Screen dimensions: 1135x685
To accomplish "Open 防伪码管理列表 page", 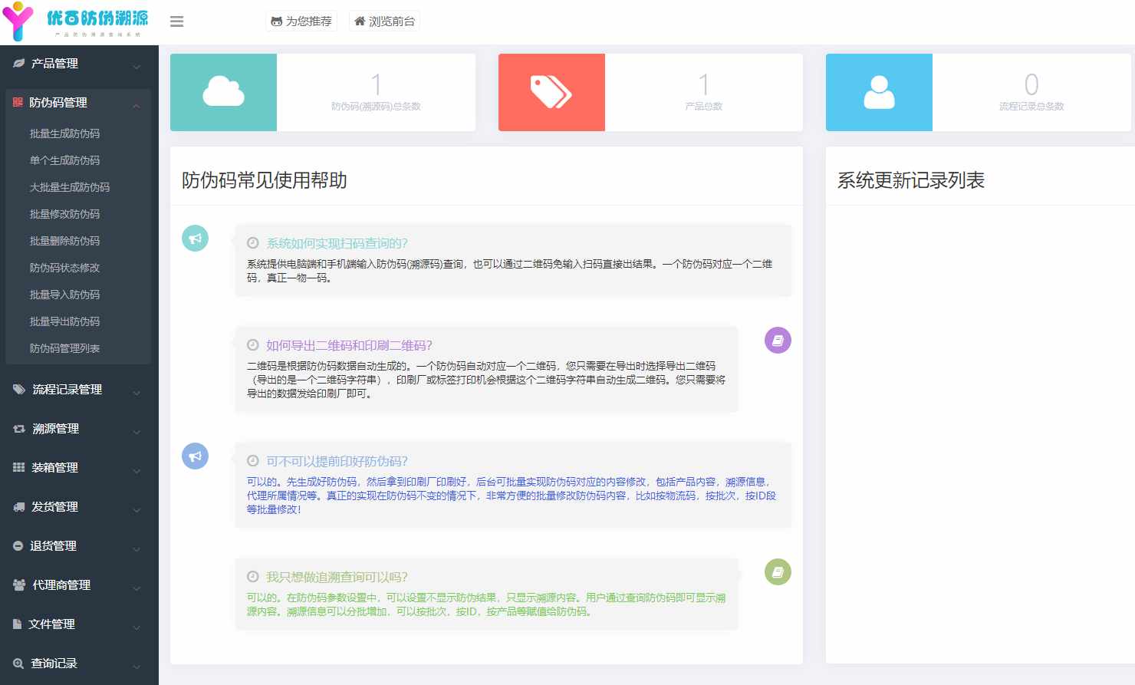I will point(65,348).
